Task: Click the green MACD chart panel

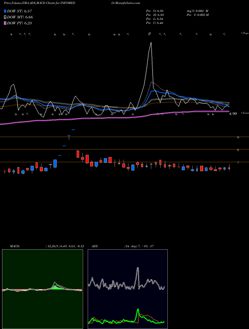Action: (42, 289)
